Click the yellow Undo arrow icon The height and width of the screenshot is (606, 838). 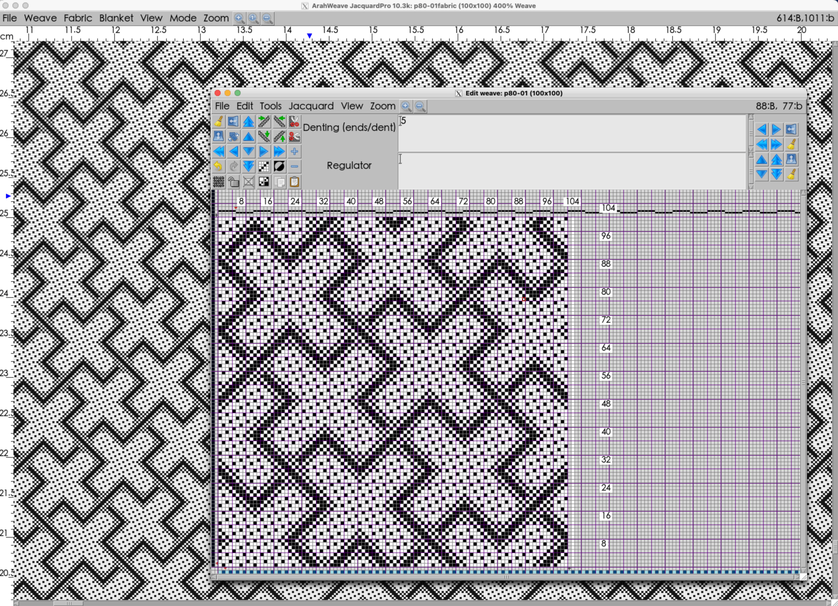[x=218, y=167]
